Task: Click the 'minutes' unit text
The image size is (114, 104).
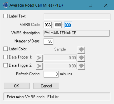Action: point(66,74)
